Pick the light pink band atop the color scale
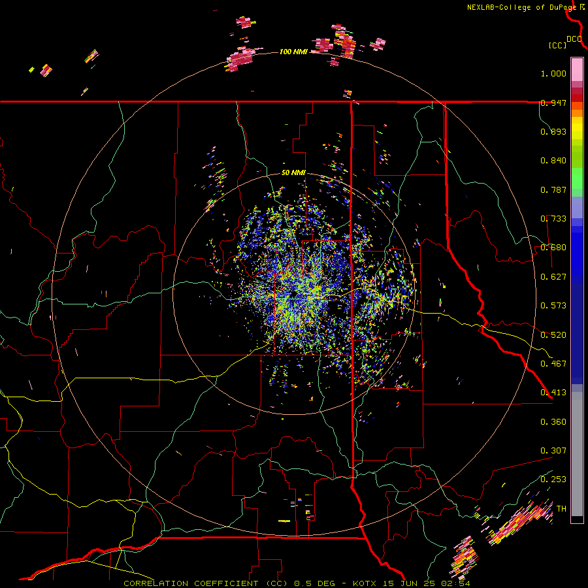Image resolution: width=588 pixels, height=588 pixels. click(x=577, y=69)
